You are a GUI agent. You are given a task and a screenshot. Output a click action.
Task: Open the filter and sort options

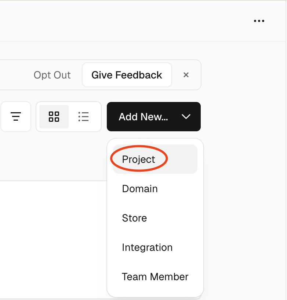16,117
